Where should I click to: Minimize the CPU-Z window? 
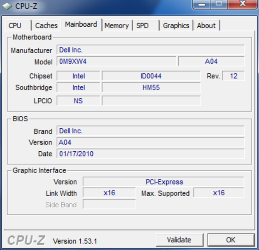(202, 4)
